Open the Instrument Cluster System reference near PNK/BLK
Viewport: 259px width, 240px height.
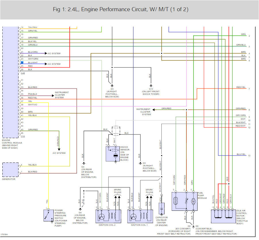[x=62, y=95]
